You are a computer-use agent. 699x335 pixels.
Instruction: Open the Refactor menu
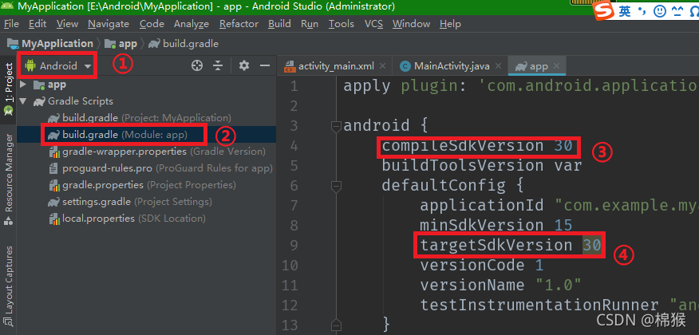(x=239, y=24)
